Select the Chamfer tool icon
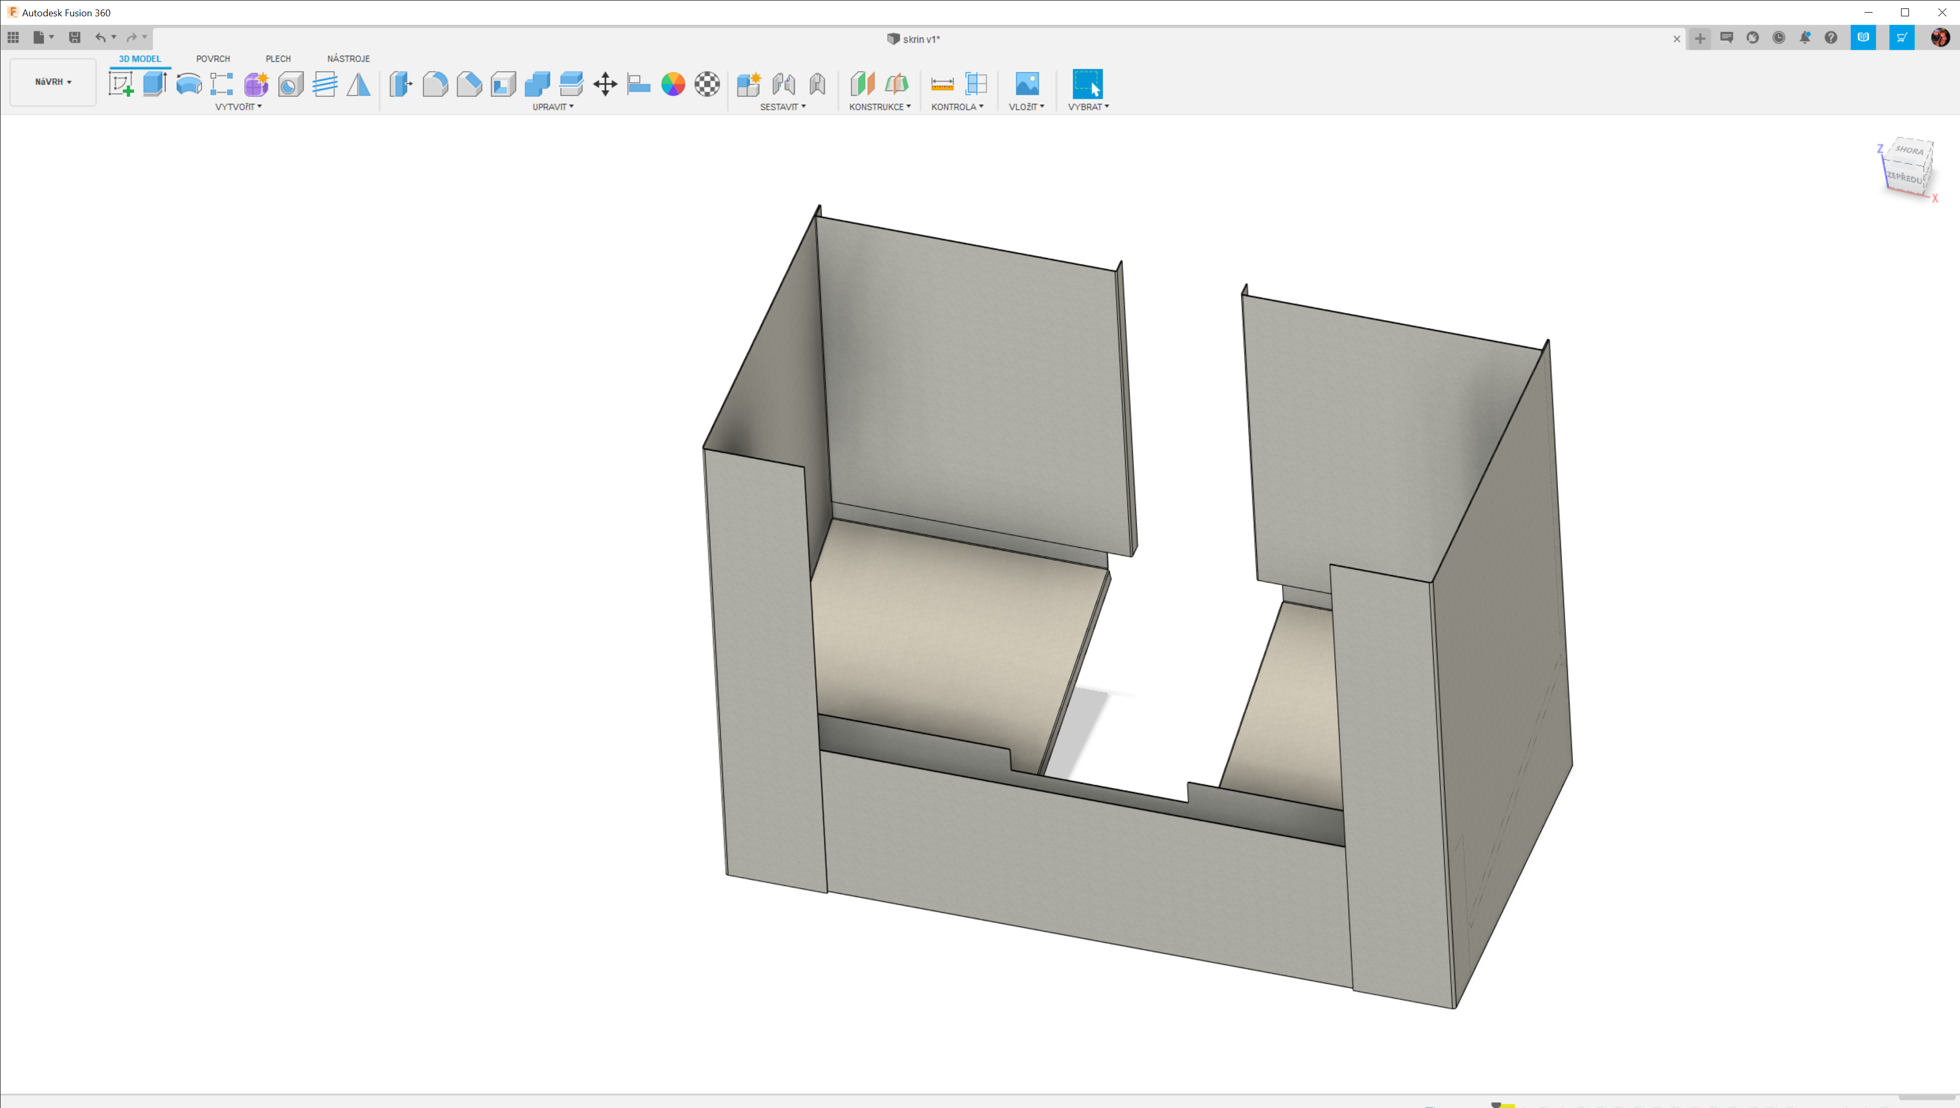This screenshot has width=1960, height=1108. coord(470,84)
